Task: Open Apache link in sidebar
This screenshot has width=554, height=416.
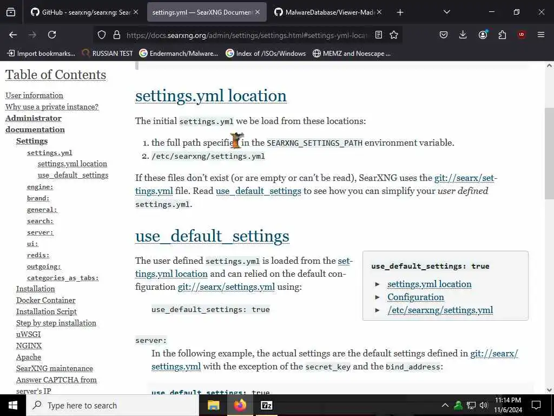Action: pos(29,357)
